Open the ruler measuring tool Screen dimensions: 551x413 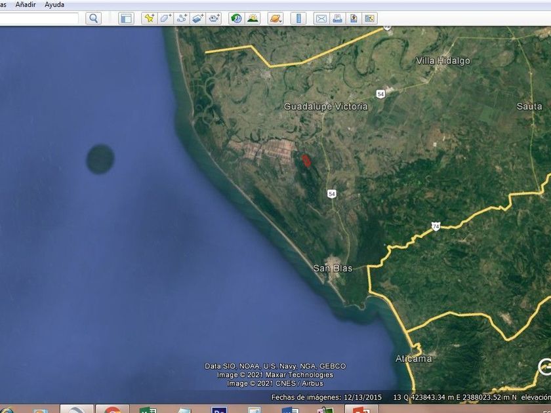[x=298, y=18]
